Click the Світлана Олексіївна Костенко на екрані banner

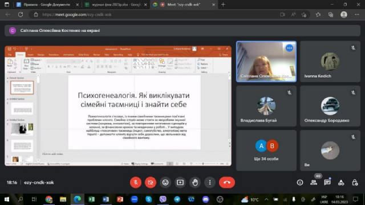click(x=182, y=30)
